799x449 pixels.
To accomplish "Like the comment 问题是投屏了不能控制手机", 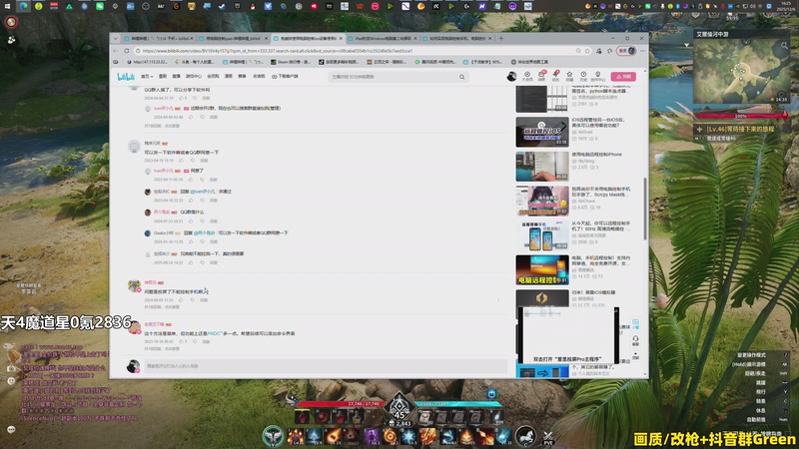I will pyautogui.click(x=181, y=300).
